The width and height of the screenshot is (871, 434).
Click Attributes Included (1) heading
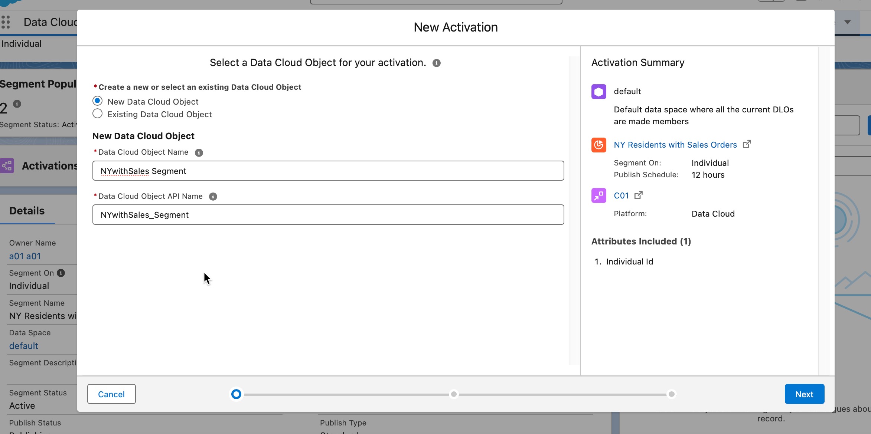coord(641,241)
